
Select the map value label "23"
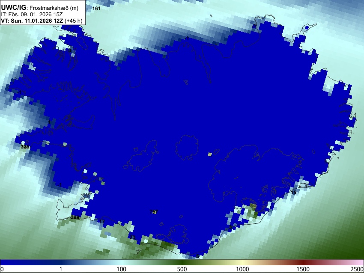(132, 237)
